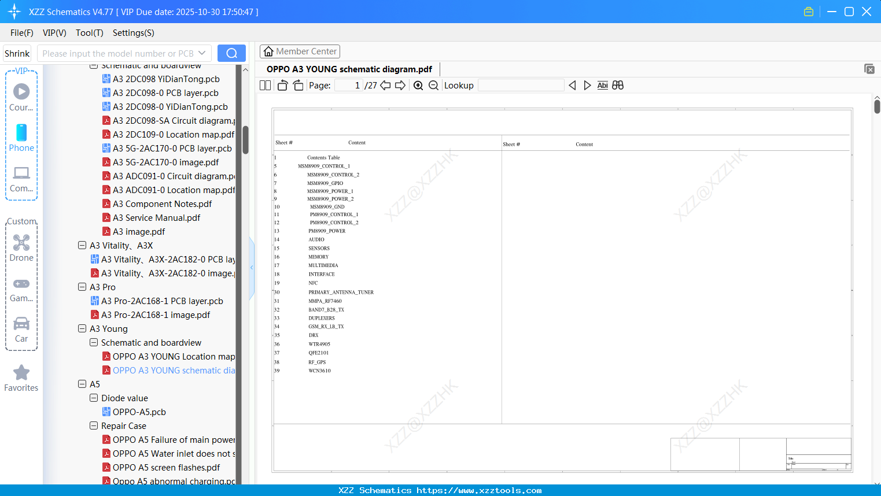881x496 pixels.
Task: Toggle the Abi whole-word match icon
Action: [603, 86]
